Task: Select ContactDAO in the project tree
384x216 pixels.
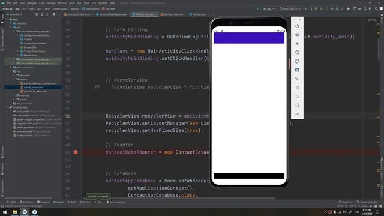Action: click(30, 47)
